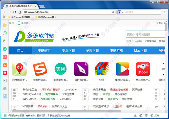Select the 安卓下载 navigation tab

pos(68,51)
